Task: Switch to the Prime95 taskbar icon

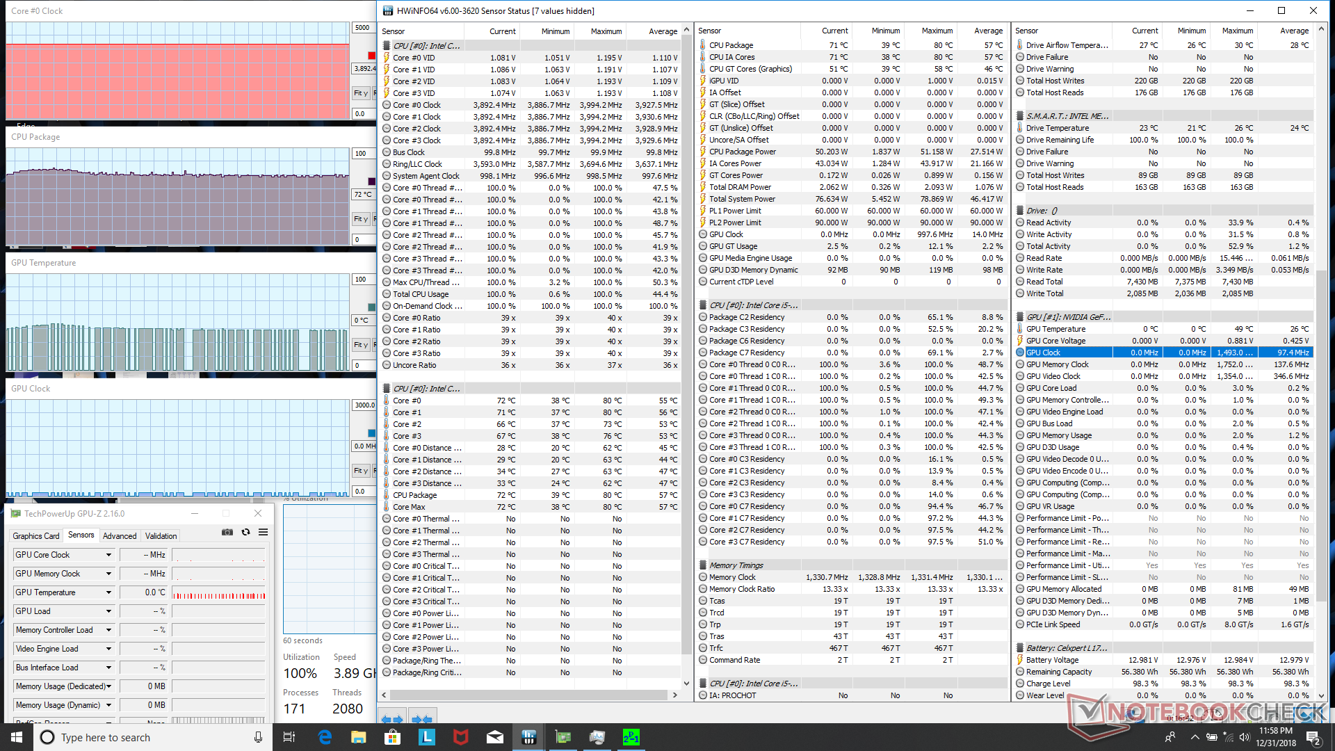Action: 631,737
